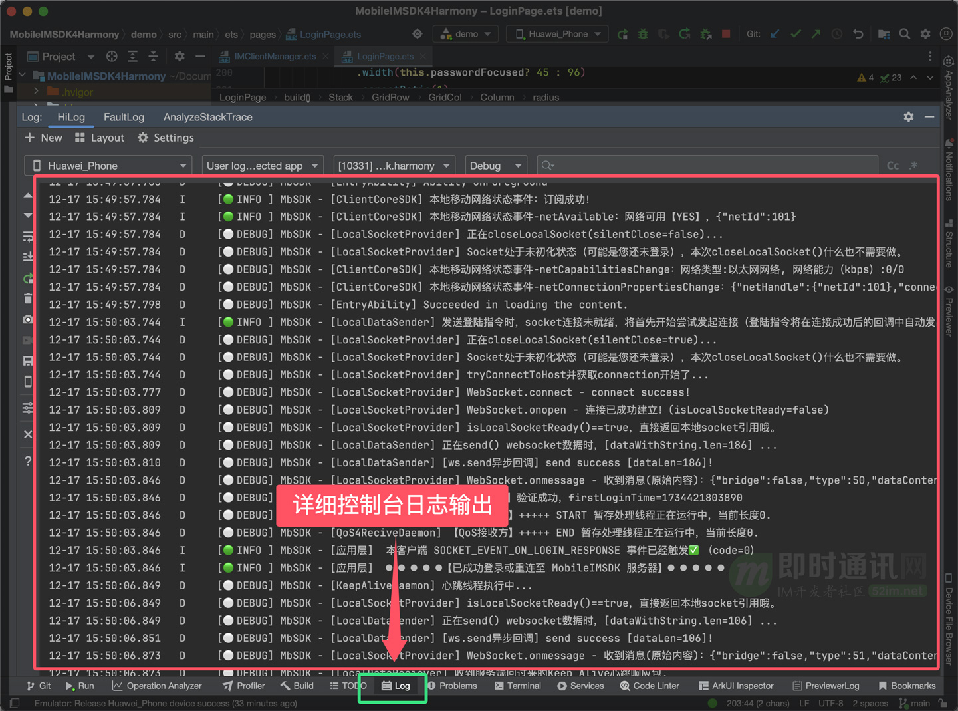958x711 pixels.
Task: Switch to the FaultLog tab
Action: (124, 117)
